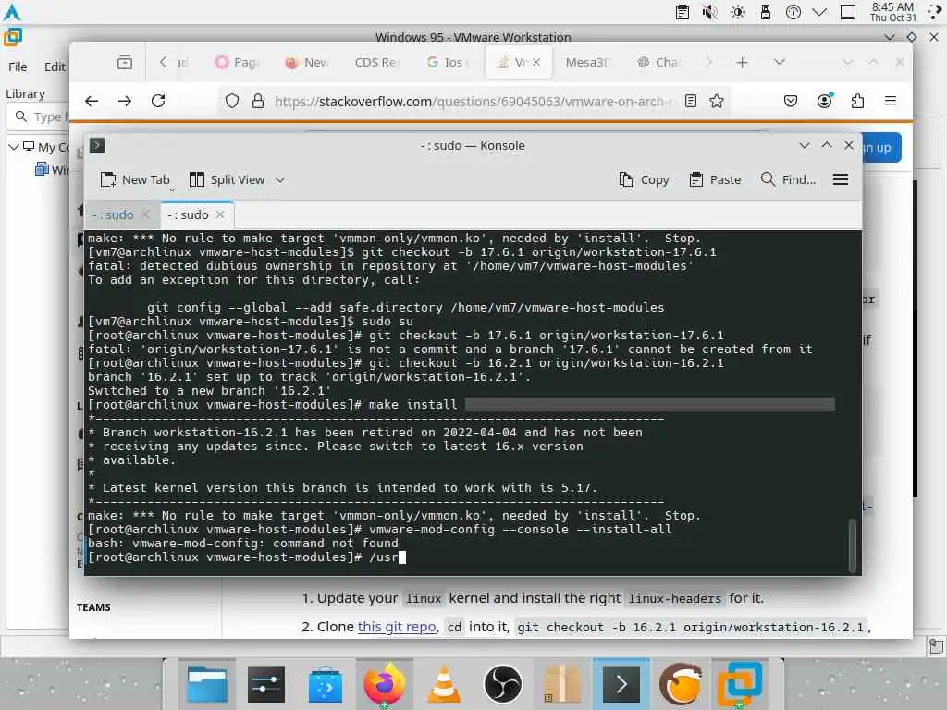Screen dimensions: 947x710
Task: Open the Arch application launcher
Action: [x=12, y=12]
